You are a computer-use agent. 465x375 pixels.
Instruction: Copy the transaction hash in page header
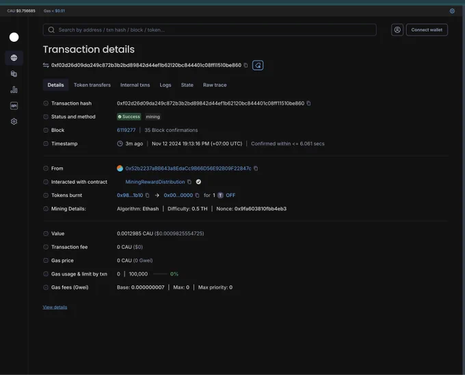pos(245,65)
